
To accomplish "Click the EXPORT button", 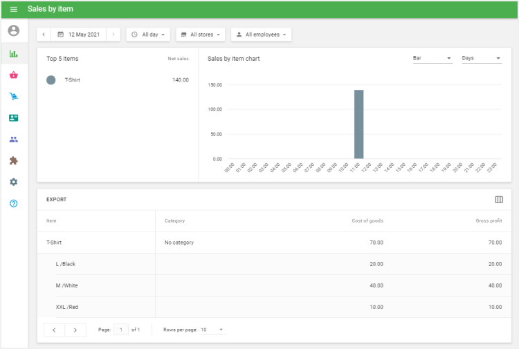I will click(57, 200).
